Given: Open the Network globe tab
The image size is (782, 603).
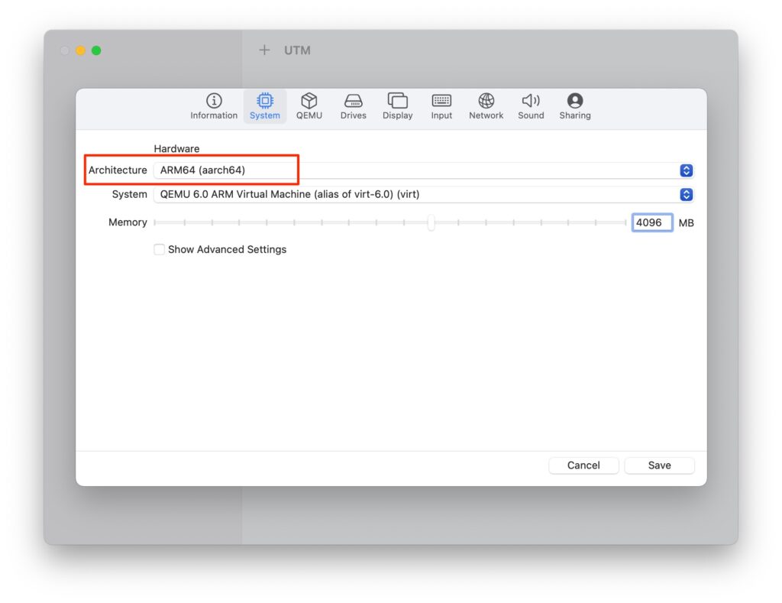Looking at the screenshot, I should click(486, 106).
